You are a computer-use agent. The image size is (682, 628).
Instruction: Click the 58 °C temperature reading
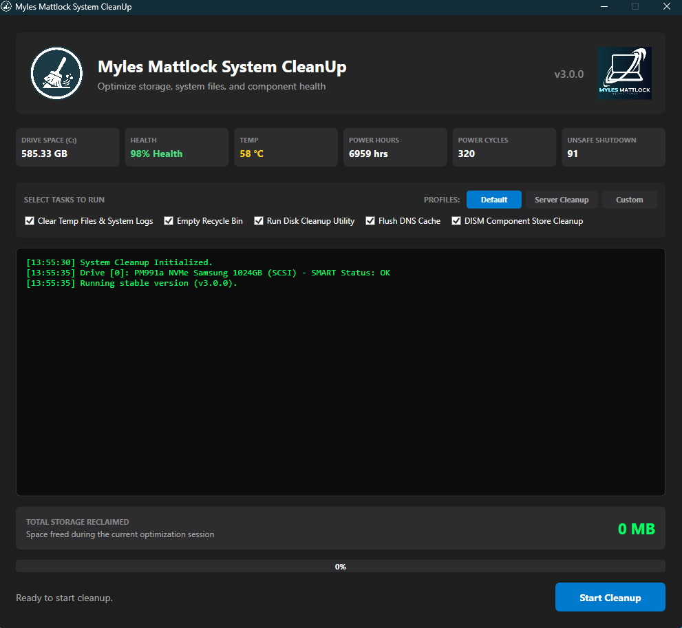pyautogui.click(x=251, y=154)
